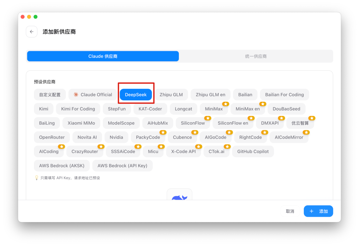Choose the CTok.ai provider
The width and height of the screenshot is (359, 246).
click(x=216, y=151)
